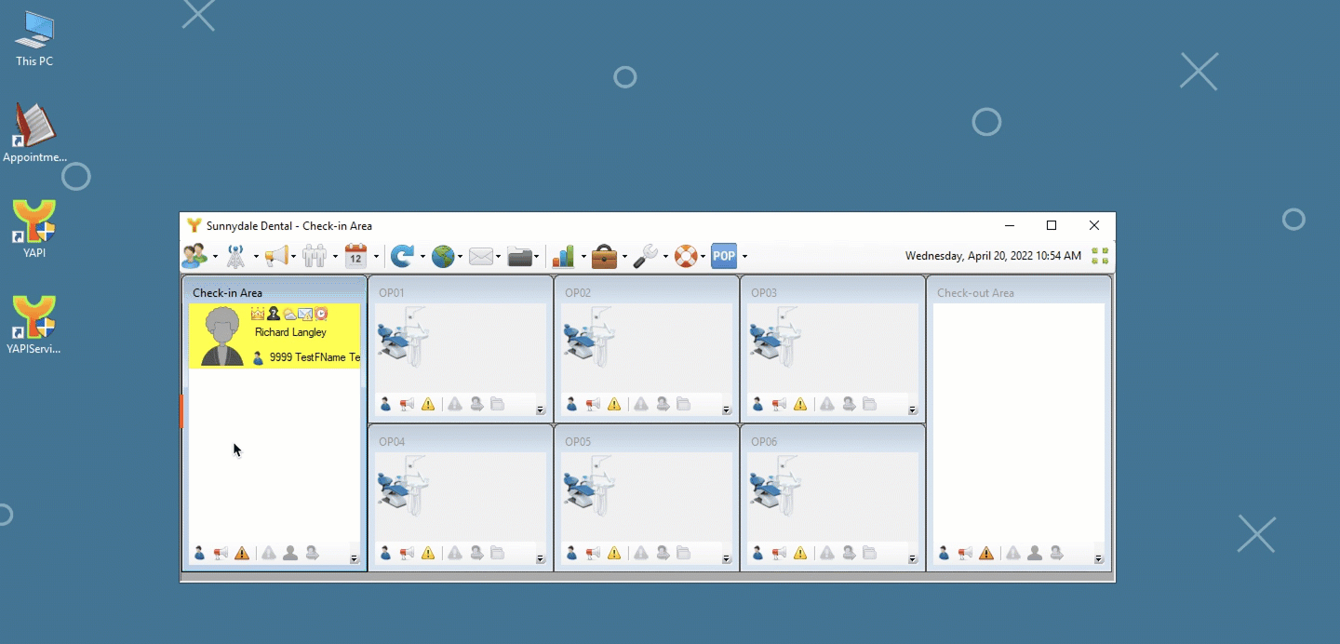Open the bar chart reports toolbar icon
Screen dimensions: 1340x644
pos(564,256)
